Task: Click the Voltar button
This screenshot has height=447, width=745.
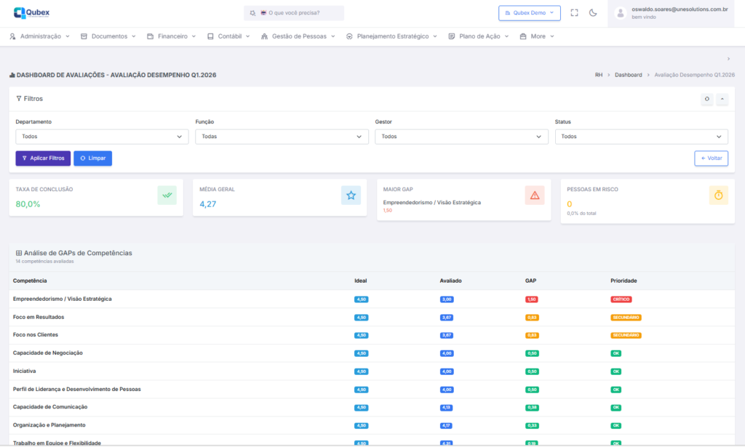Action: click(711, 158)
